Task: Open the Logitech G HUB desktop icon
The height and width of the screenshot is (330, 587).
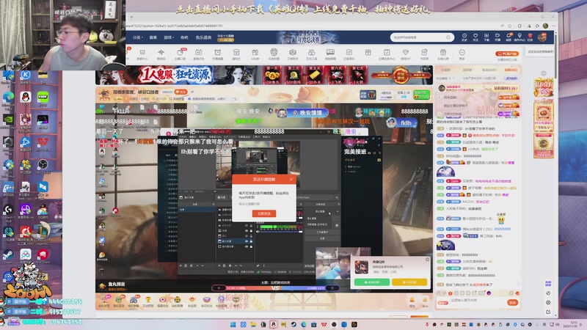Action: click(8, 213)
